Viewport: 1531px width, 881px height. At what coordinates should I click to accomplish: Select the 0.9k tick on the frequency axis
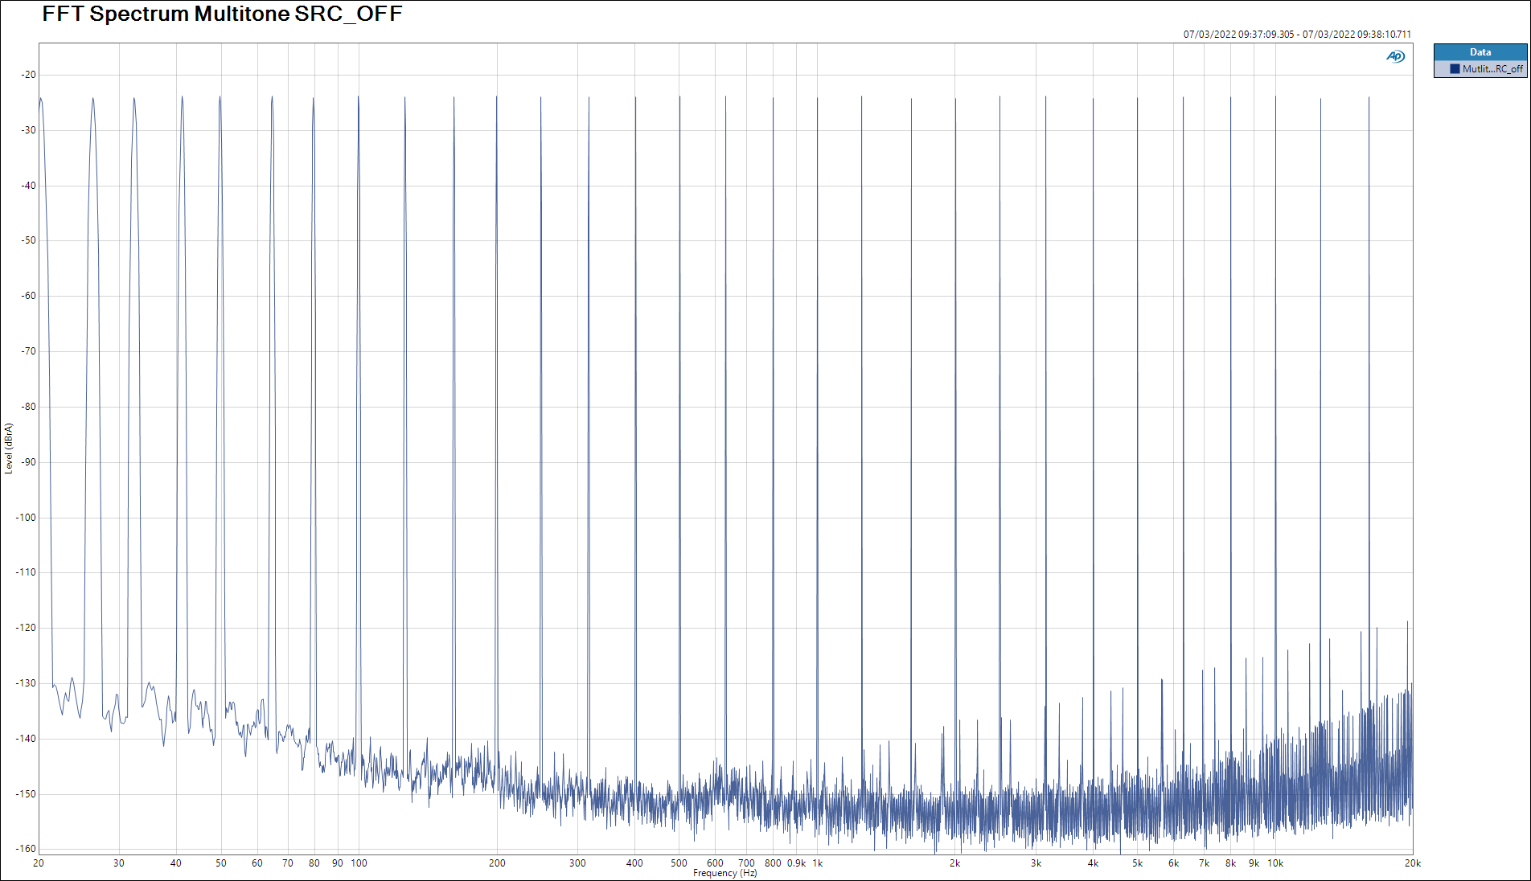[x=796, y=863]
